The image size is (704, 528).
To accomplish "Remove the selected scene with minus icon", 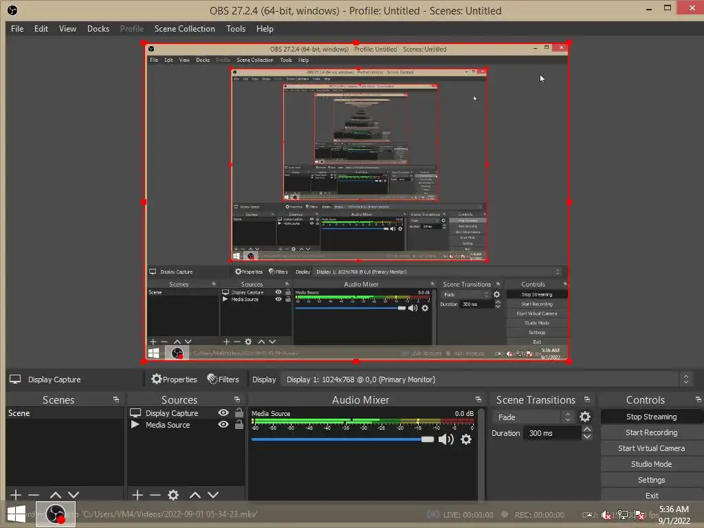I will coord(34,495).
